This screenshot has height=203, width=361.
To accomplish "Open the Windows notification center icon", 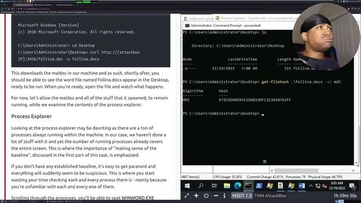I will [x=352, y=186].
